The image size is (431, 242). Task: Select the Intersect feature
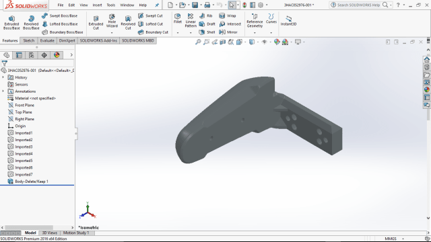click(230, 24)
